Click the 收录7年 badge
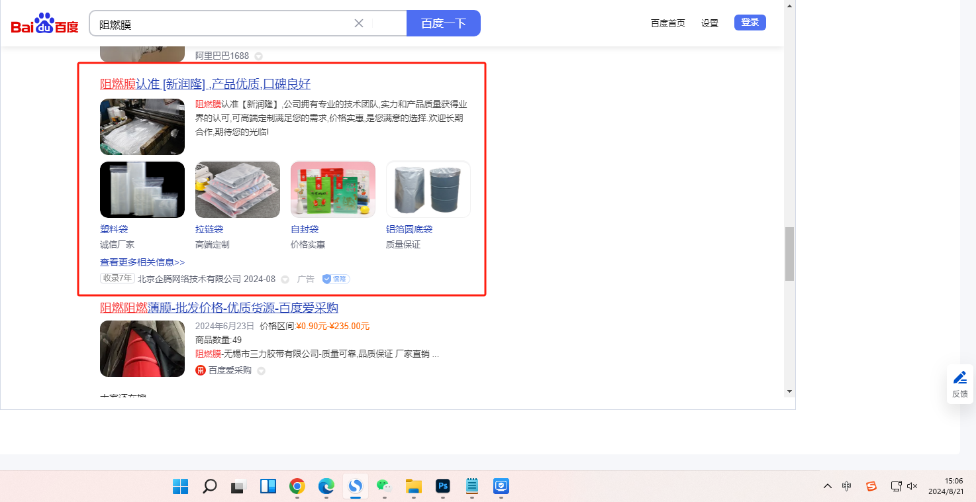The width and height of the screenshot is (976, 502). point(118,279)
